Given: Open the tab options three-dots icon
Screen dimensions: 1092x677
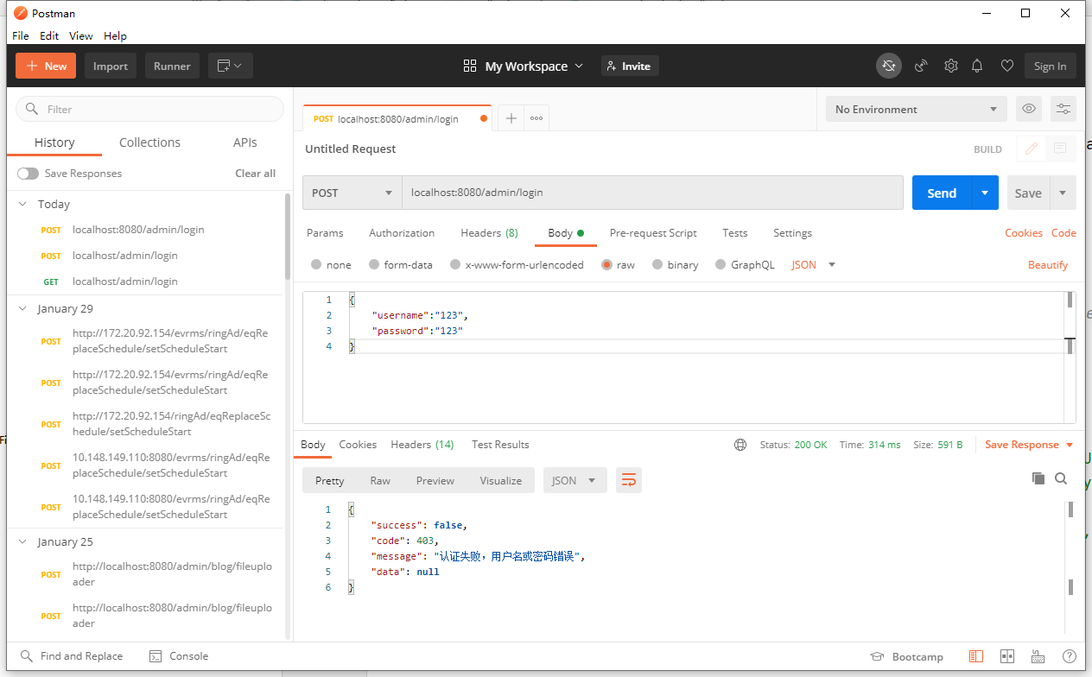Looking at the screenshot, I should [536, 118].
